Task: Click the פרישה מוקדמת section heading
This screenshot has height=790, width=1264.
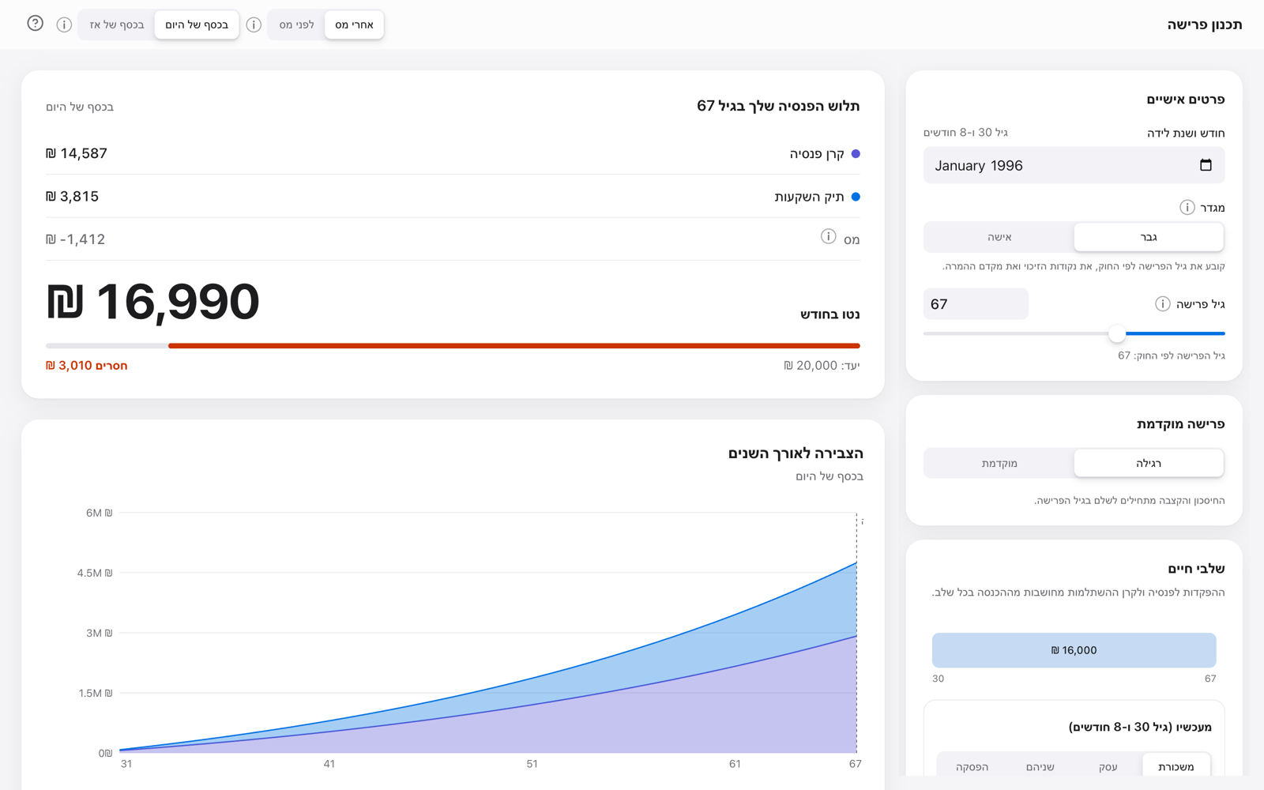Action: (x=1180, y=423)
